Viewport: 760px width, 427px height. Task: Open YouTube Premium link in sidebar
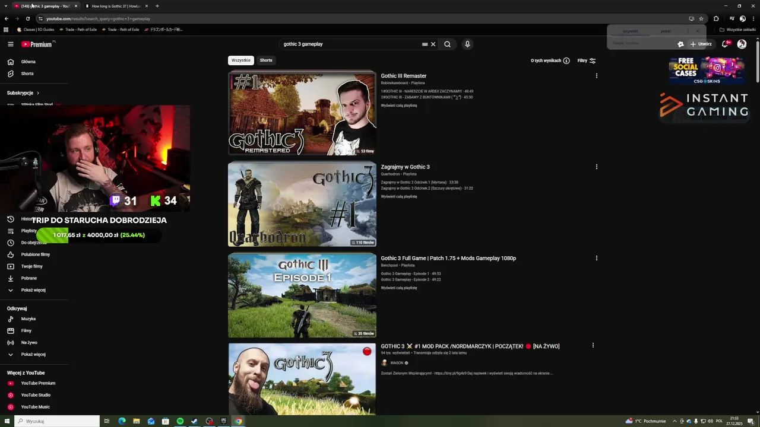[31, 383]
